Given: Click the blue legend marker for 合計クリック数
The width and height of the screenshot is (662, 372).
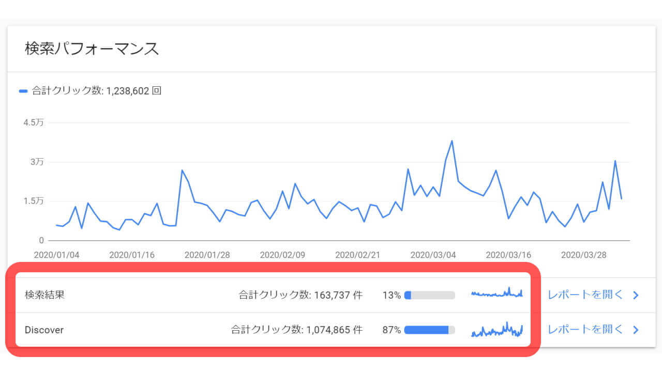Looking at the screenshot, I should 23,91.
